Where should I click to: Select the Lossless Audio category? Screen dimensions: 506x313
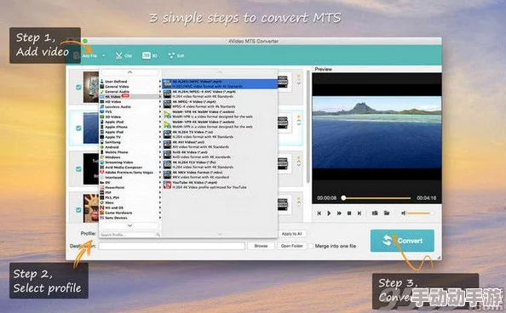[130, 106]
